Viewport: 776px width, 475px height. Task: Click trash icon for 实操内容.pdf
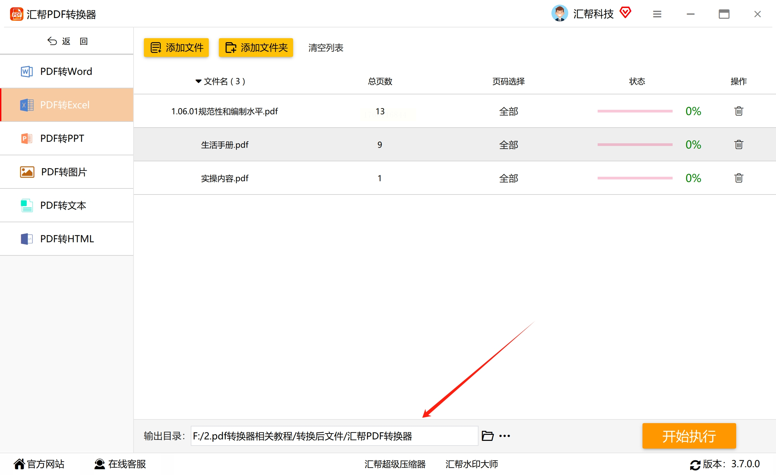pyautogui.click(x=739, y=178)
